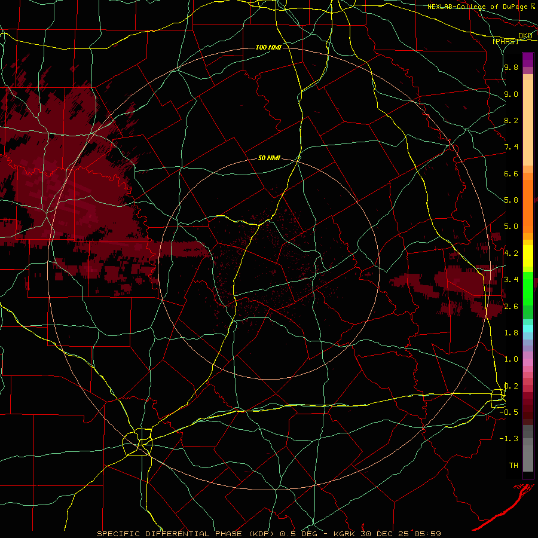Click the 0.2 value on the color scale
This screenshot has width=538, height=538.
[x=511, y=386]
